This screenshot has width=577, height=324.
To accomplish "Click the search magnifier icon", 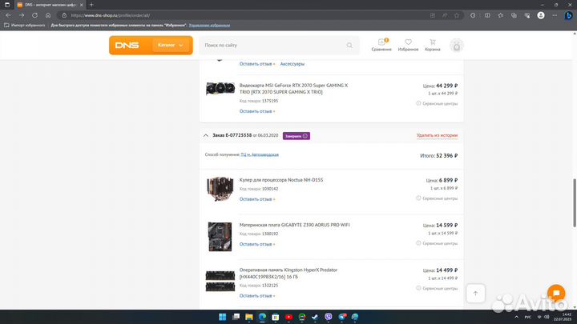I will (x=349, y=45).
